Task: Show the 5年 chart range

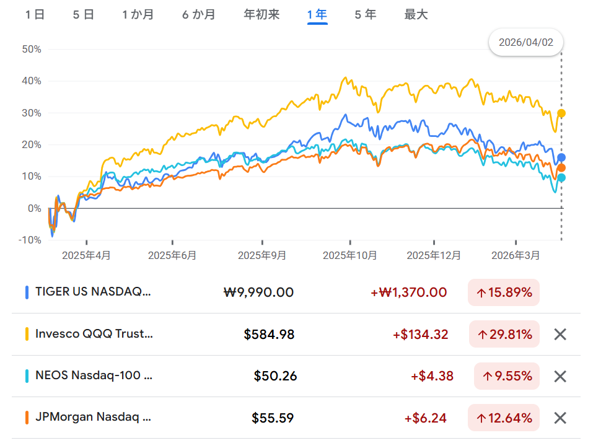Action: (x=366, y=14)
